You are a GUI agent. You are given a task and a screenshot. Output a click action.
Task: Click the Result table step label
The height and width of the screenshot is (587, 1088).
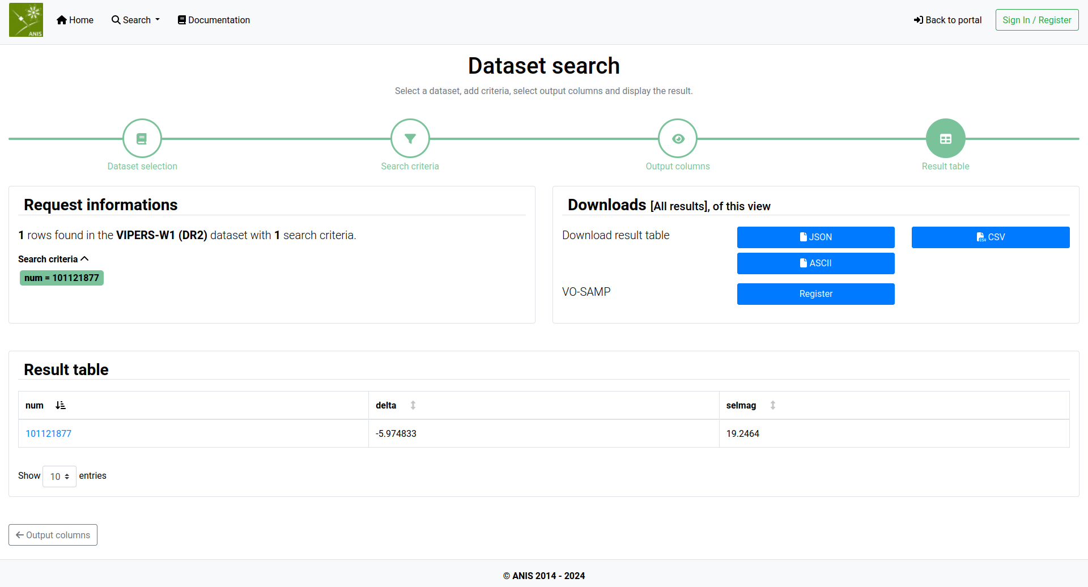[x=946, y=166]
